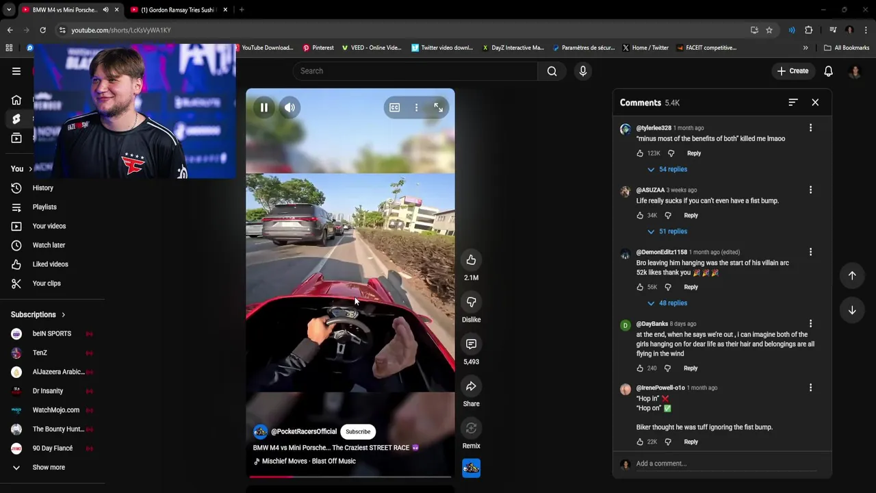Like DemonEditz1158's comment with 56K likes
The image size is (876, 493).
pyautogui.click(x=640, y=287)
